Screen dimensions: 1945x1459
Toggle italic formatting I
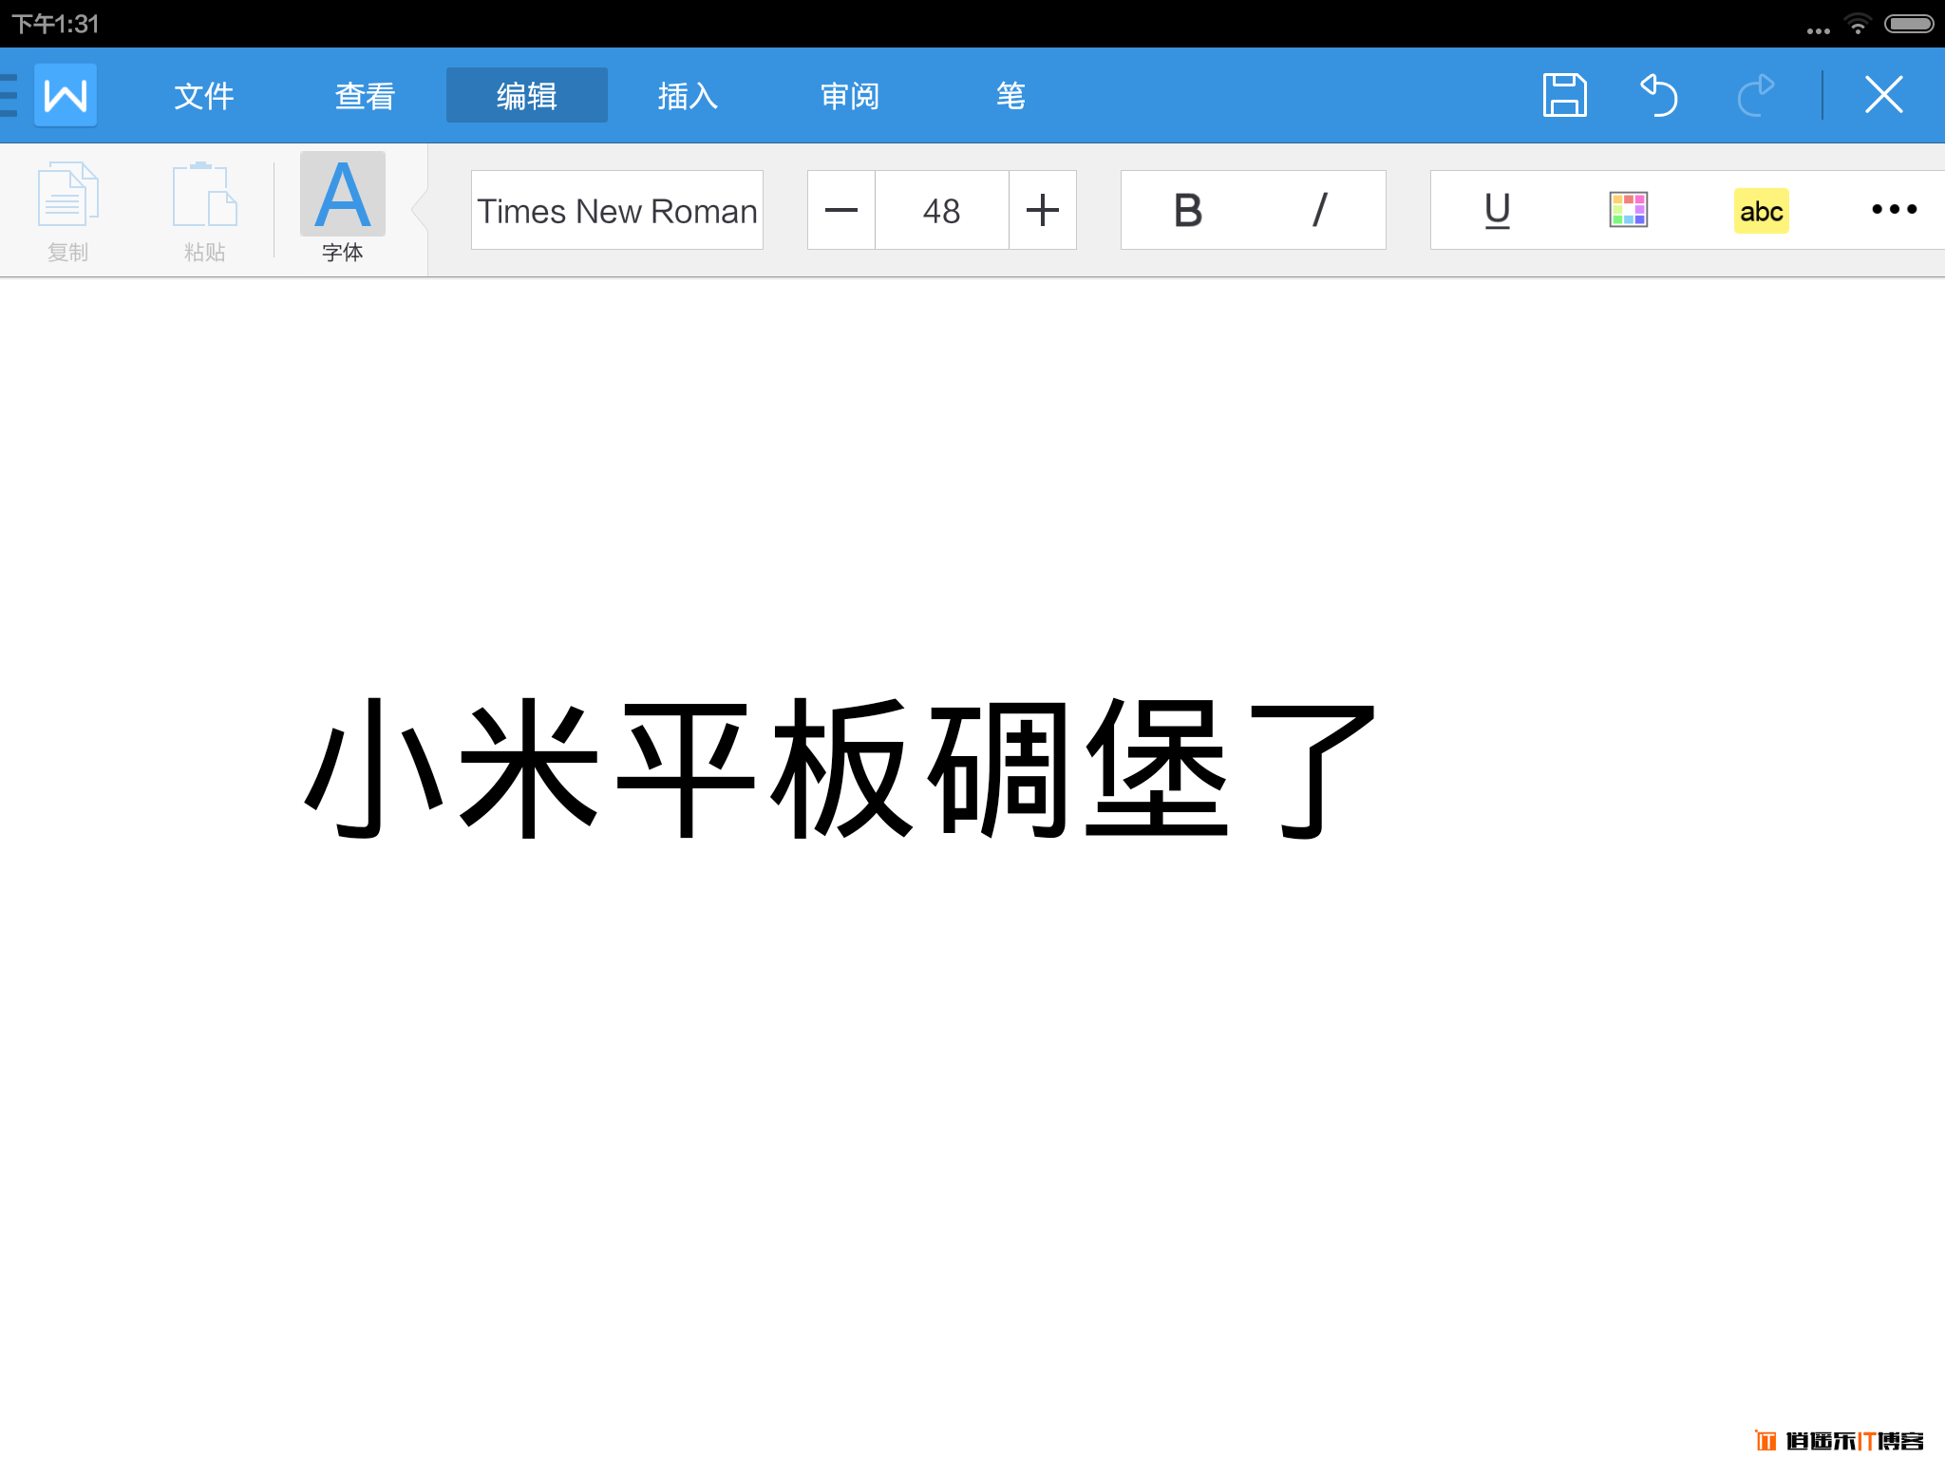click(1320, 210)
